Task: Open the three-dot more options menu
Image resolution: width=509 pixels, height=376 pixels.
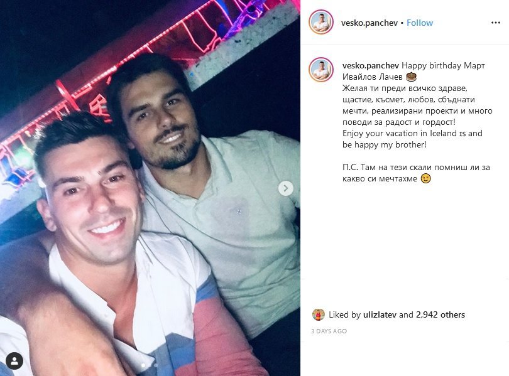Action: click(x=495, y=23)
